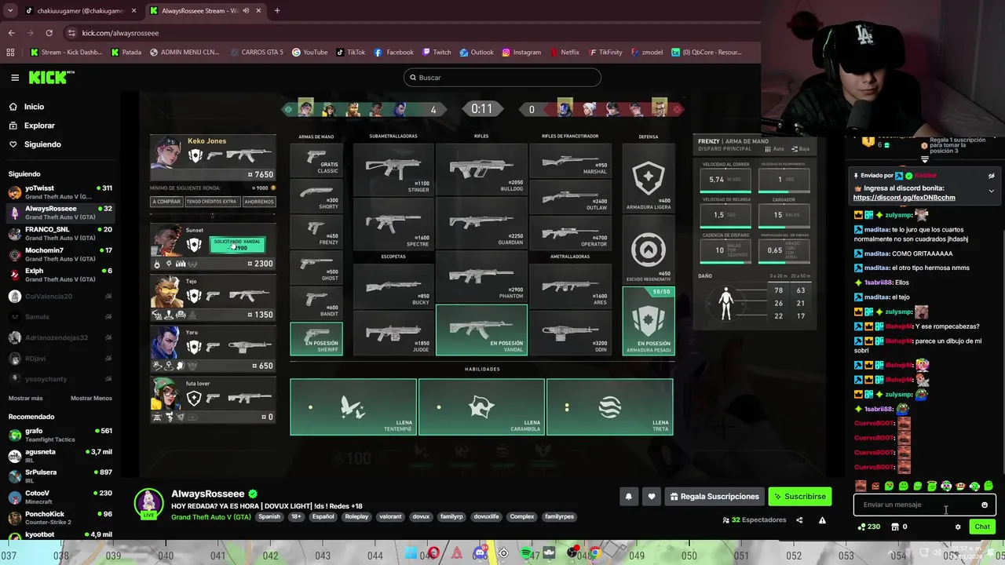1005x565 pixels.
Task: Open FRANCO_SNL channel in following list
Action: click(60, 233)
